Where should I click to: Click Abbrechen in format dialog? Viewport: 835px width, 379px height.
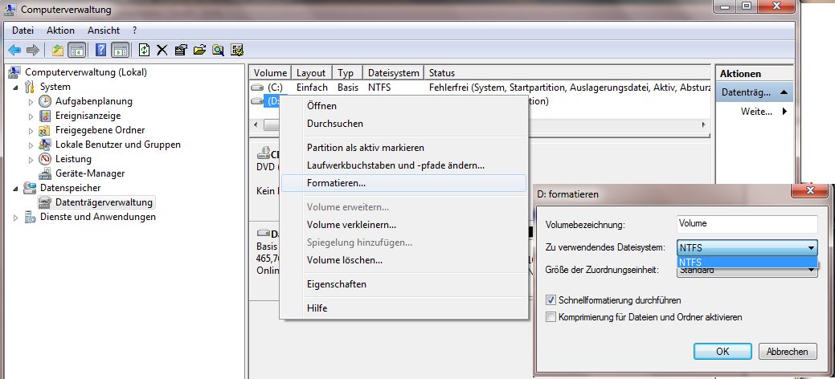[787, 352]
